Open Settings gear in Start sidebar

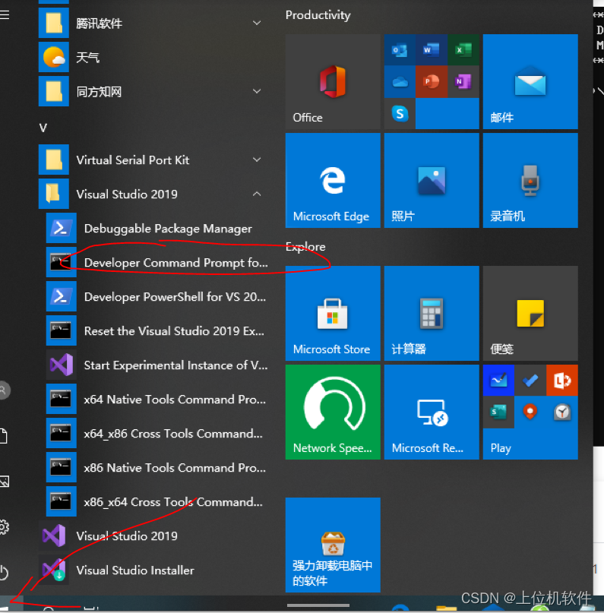[4, 527]
